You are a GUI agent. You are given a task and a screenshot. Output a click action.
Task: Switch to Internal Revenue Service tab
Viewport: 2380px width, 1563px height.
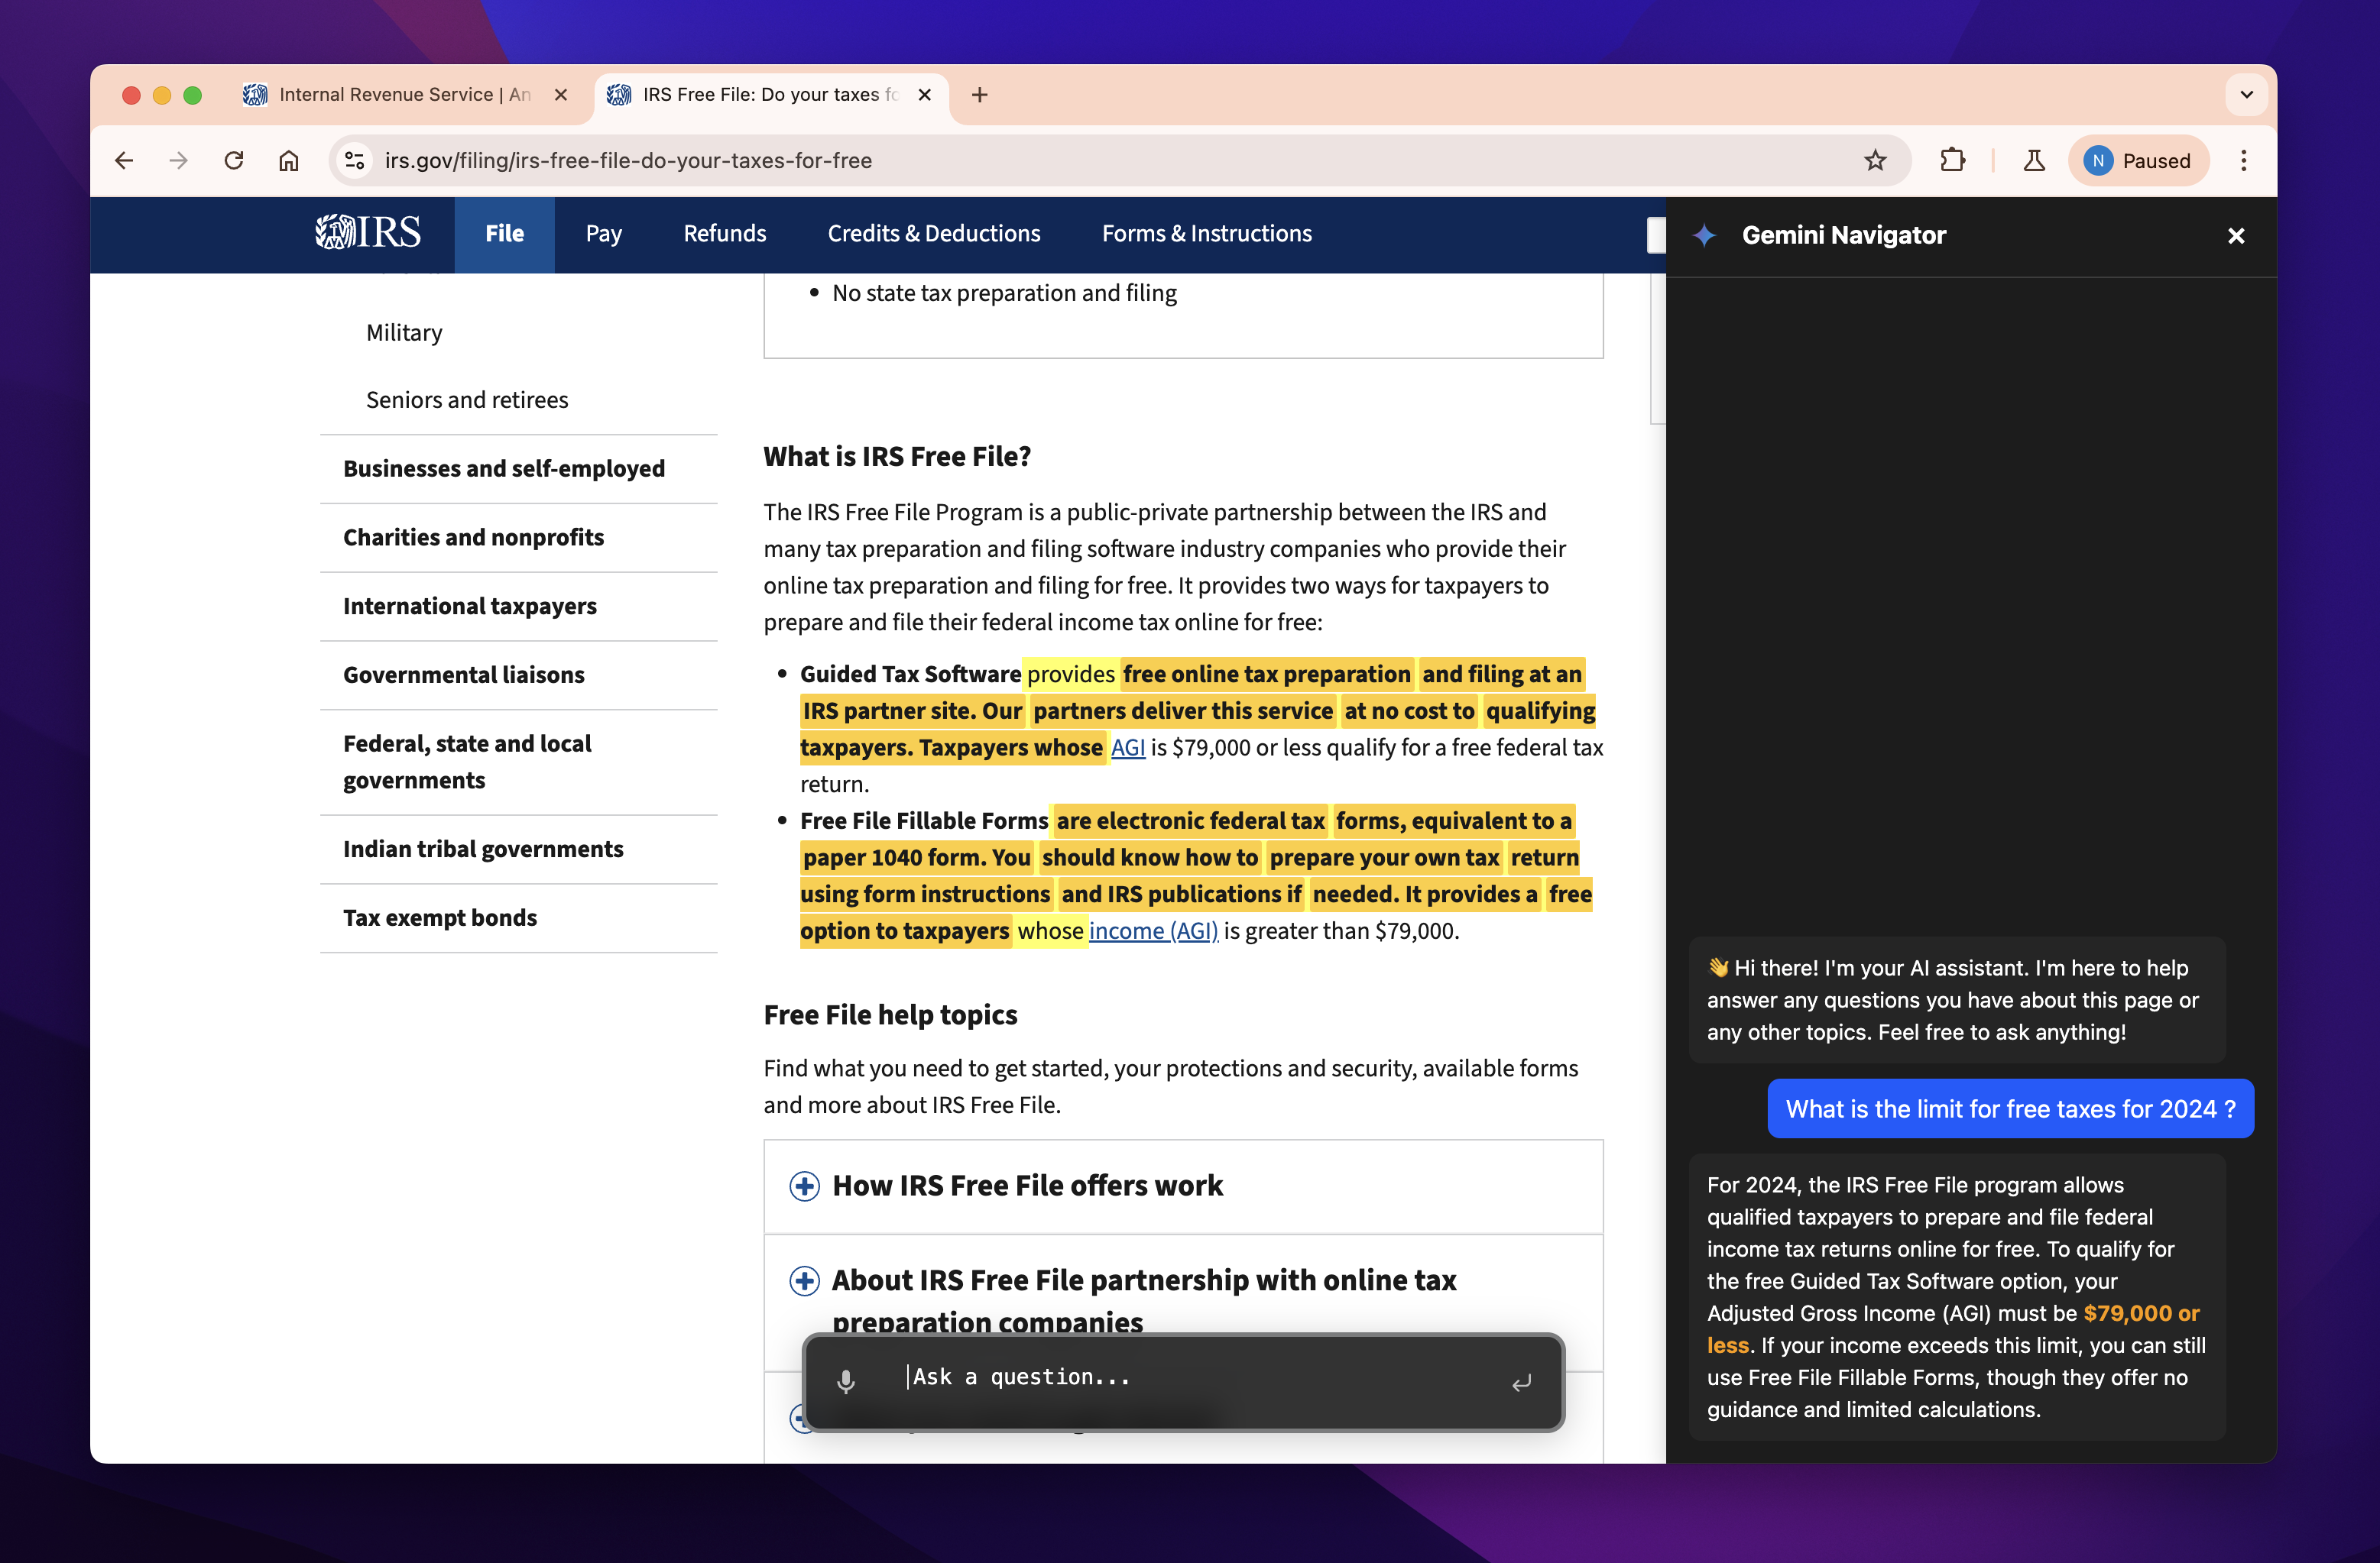pyautogui.click(x=400, y=95)
